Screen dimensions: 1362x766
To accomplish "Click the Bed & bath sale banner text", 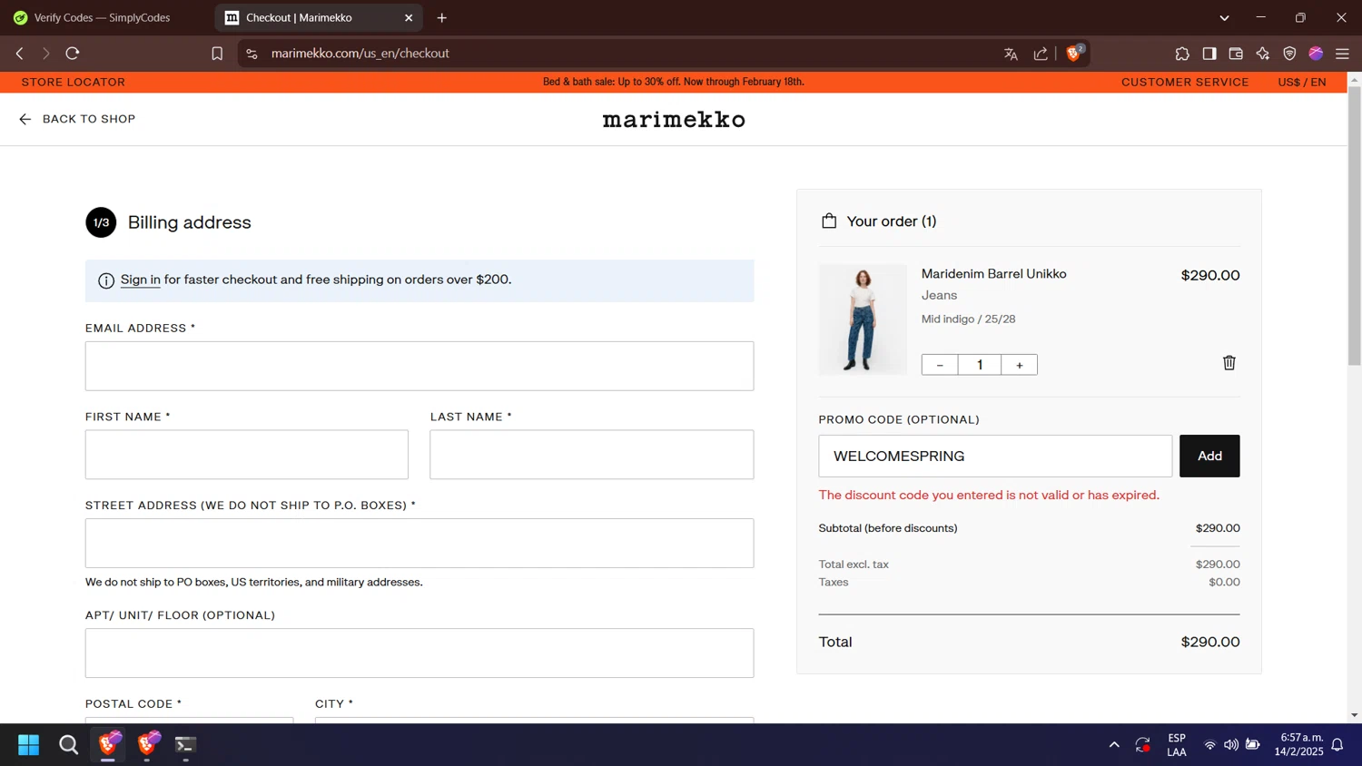I will [674, 82].
